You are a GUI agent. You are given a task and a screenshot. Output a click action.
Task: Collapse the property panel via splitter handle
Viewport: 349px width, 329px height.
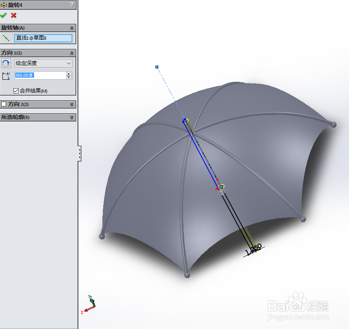coord(79,153)
